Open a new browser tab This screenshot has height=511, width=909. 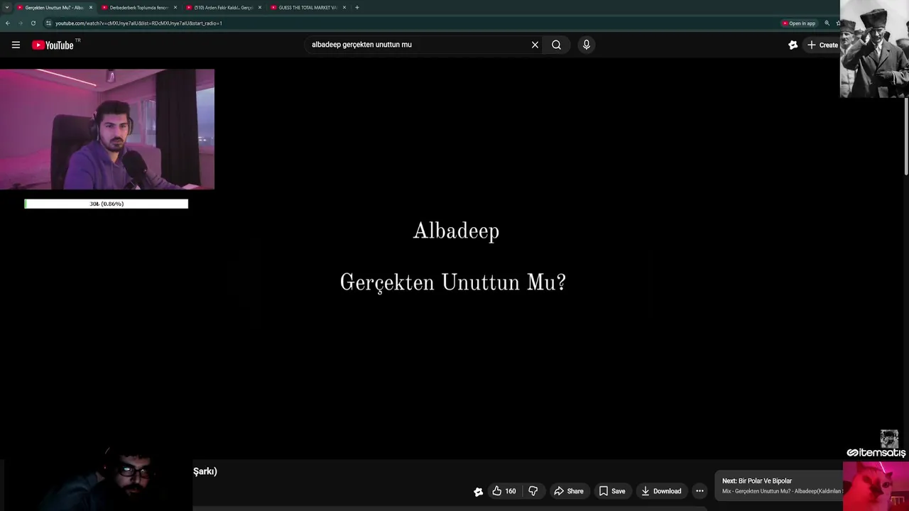pyautogui.click(x=357, y=7)
